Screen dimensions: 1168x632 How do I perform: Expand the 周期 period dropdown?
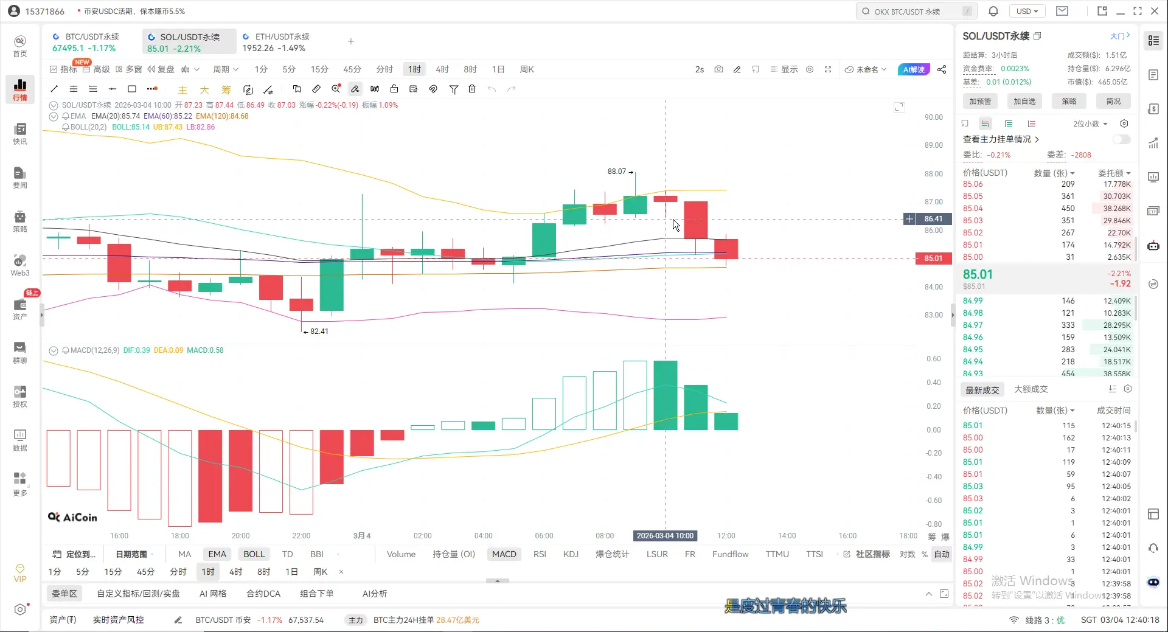click(226, 69)
